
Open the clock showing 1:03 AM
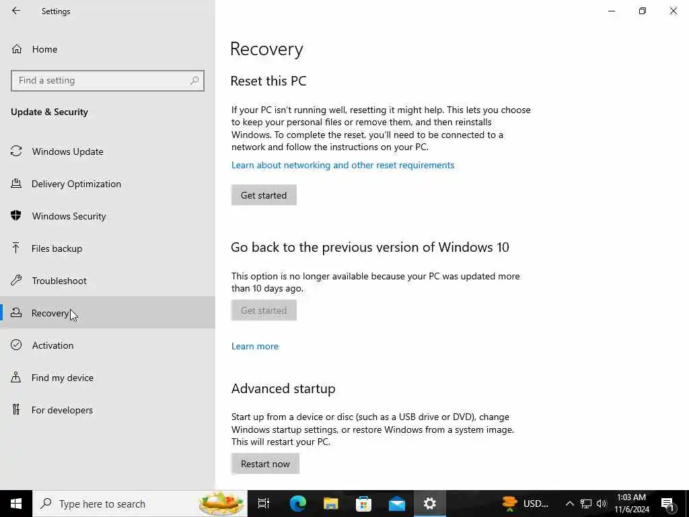pos(631,504)
